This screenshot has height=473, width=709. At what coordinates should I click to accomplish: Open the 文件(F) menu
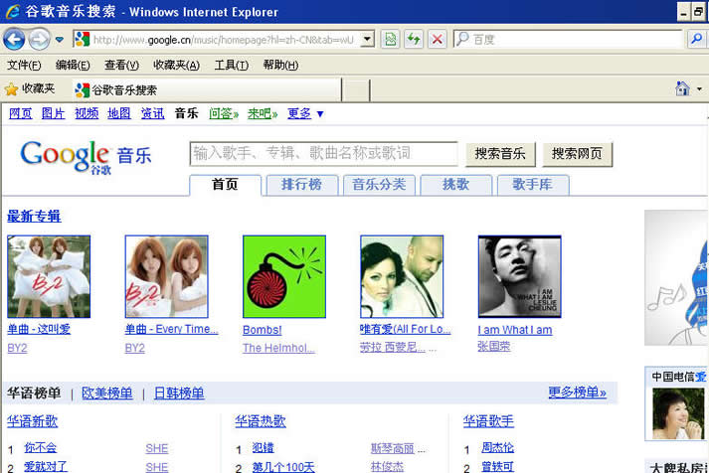(24, 65)
